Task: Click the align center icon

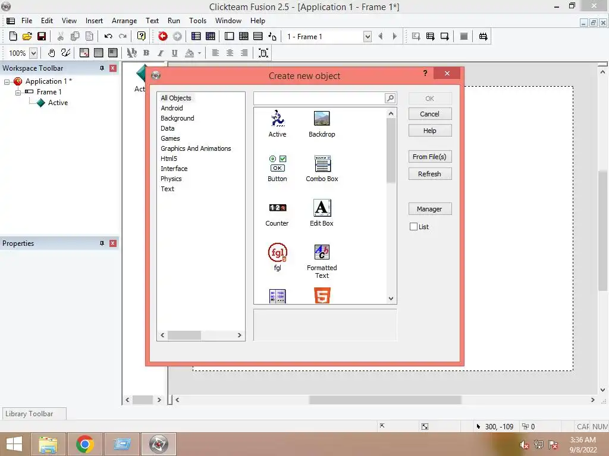Action: click(x=230, y=53)
